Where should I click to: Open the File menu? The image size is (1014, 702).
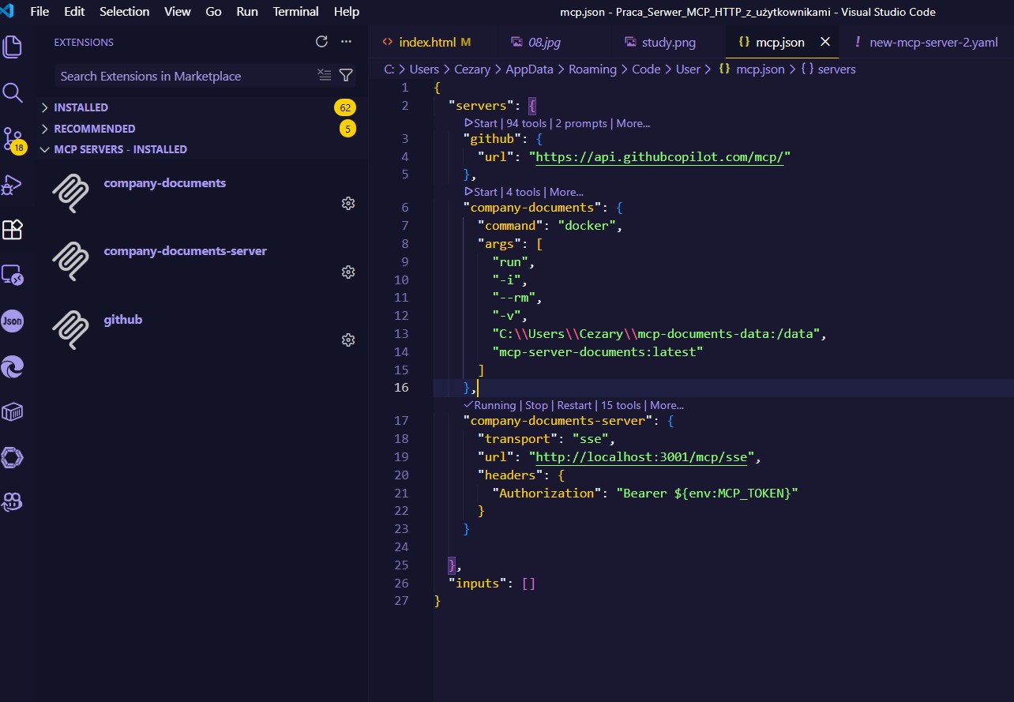39,12
